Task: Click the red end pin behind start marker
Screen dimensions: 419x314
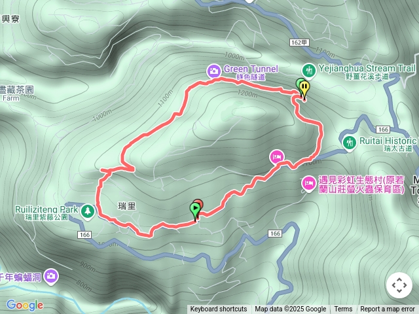Action: click(x=200, y=203)
